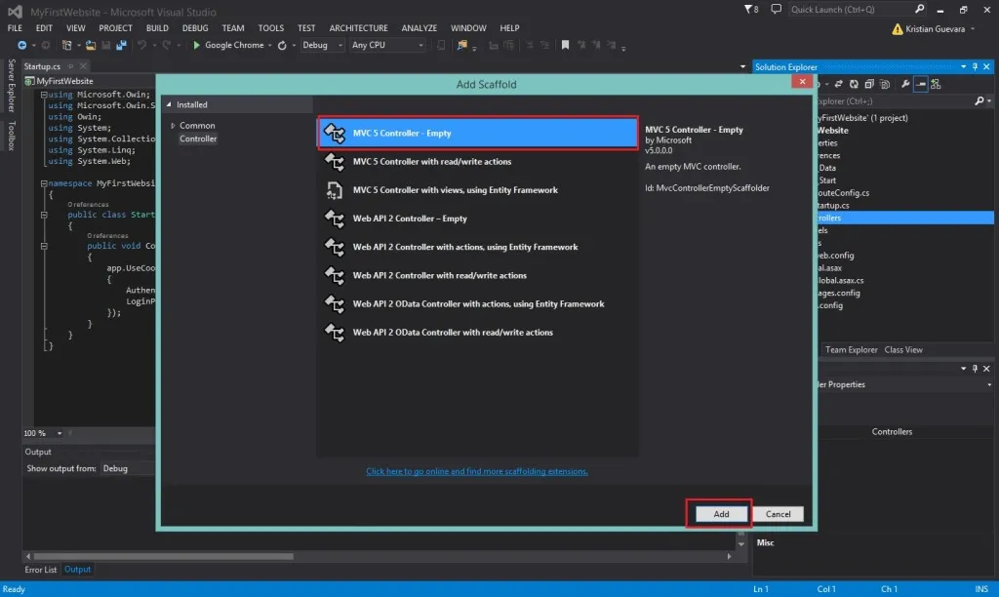Collapse the namespace MyFirstWebsite code block
The image size is (999, 597).
tap(44, 183)
